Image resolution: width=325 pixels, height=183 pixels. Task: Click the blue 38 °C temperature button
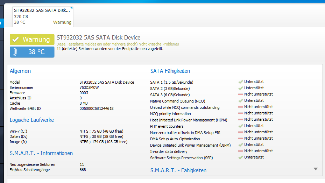click(x=32, y=52)
